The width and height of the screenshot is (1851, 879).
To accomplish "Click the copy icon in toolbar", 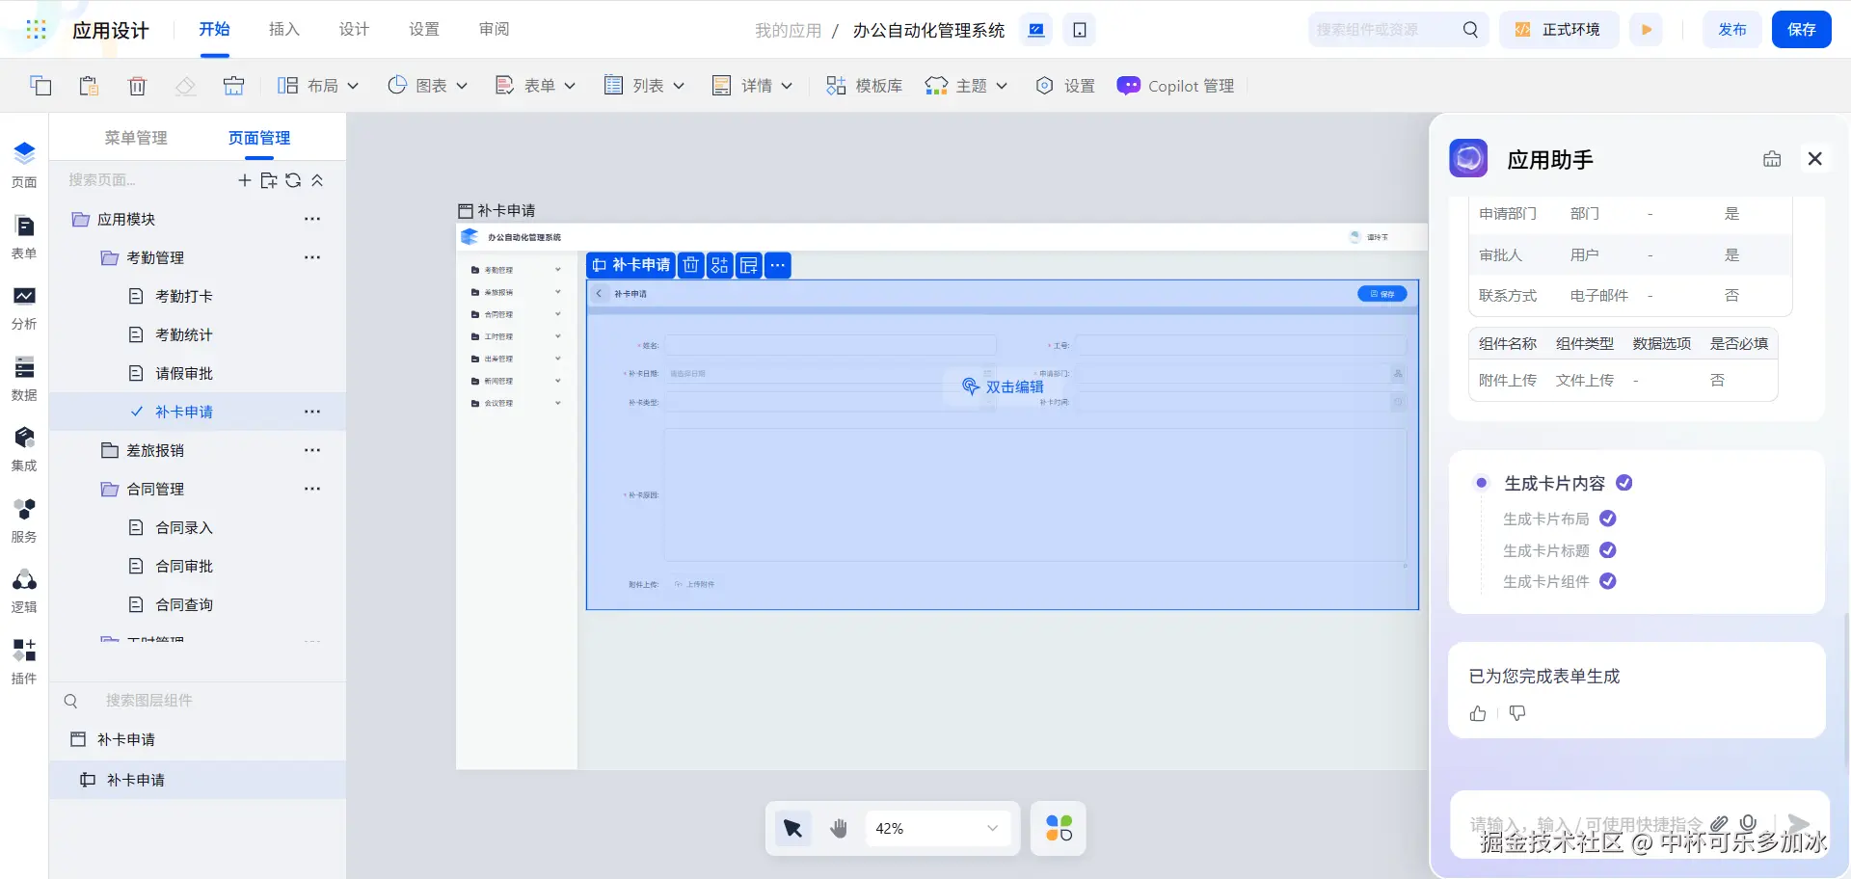I will [x=40, y=86].
